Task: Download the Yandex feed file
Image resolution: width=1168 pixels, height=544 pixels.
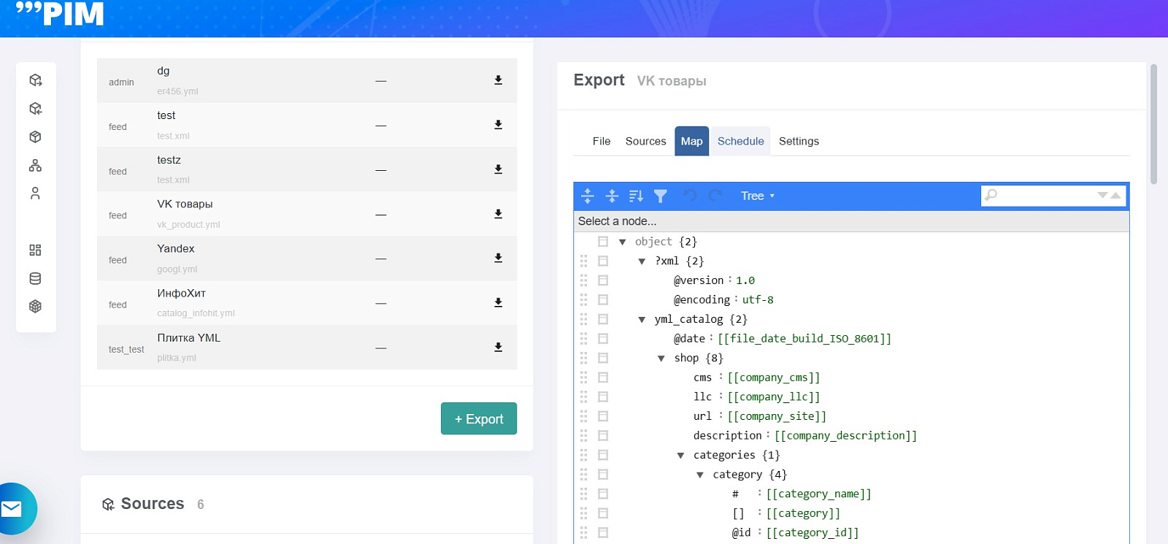Action: [498, 258]
